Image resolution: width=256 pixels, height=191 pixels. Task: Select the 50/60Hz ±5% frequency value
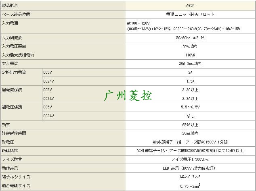(190, 37)
